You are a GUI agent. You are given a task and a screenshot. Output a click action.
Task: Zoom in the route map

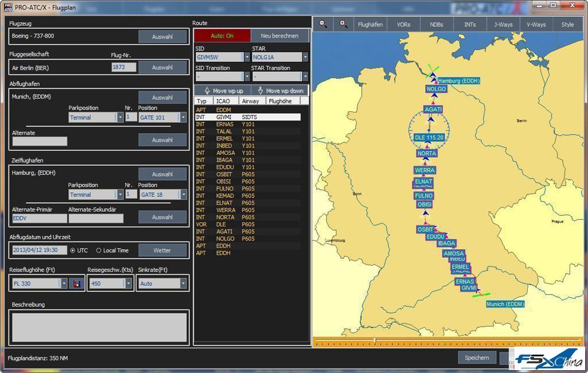[x=343, y=24]
